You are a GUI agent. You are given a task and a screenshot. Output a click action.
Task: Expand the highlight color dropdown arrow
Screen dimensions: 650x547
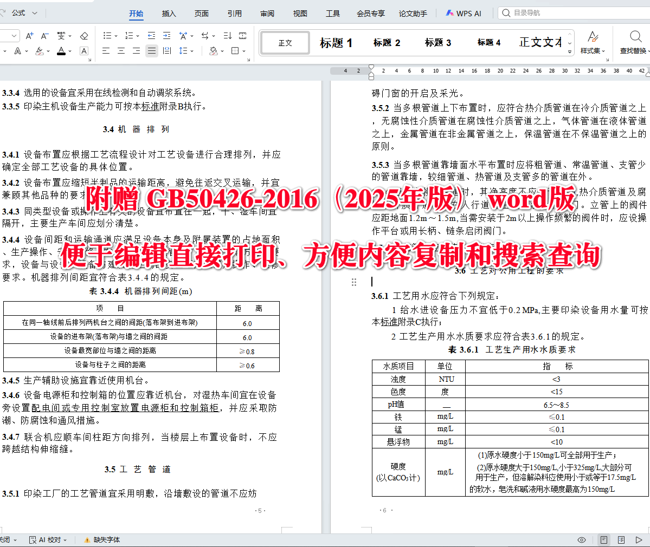pos(48,51)
